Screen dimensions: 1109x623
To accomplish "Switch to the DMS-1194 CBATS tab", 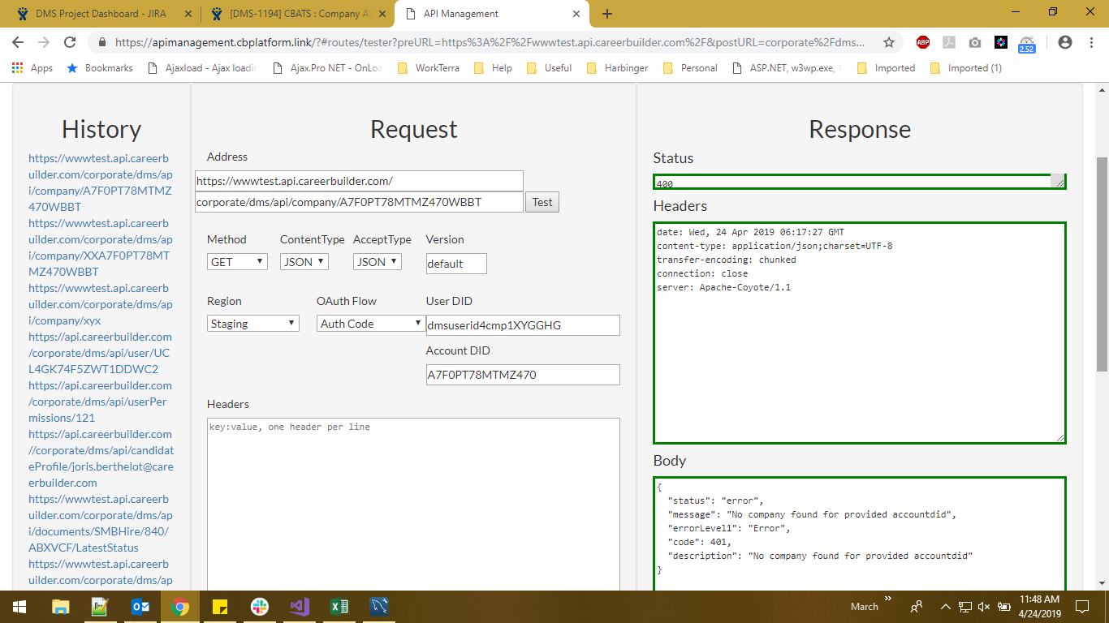I will pos(298,14).
